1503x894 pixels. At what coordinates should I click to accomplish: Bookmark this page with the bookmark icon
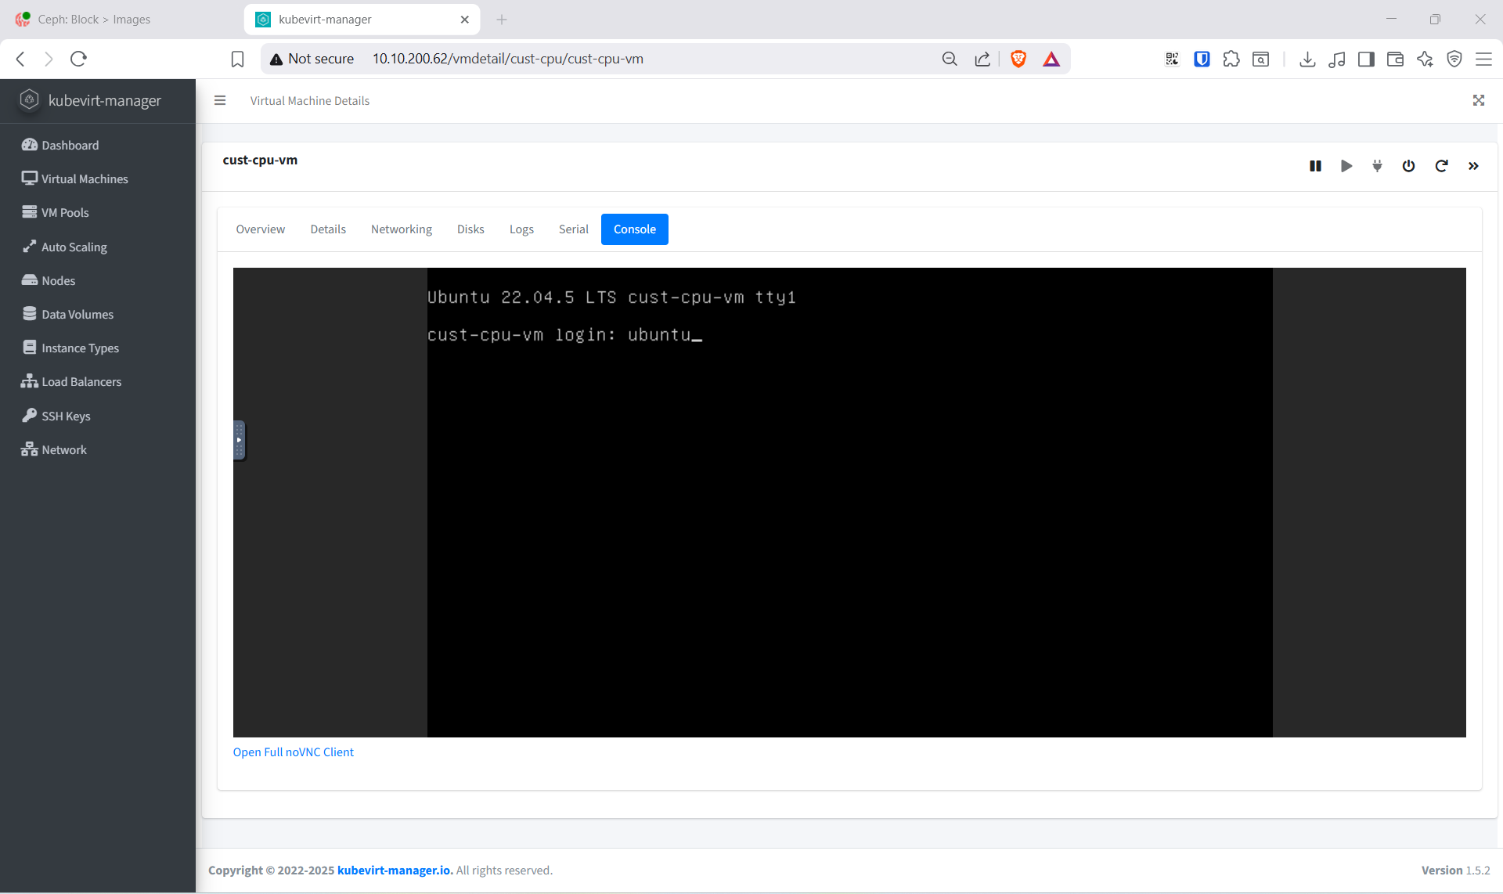(237, 59)
